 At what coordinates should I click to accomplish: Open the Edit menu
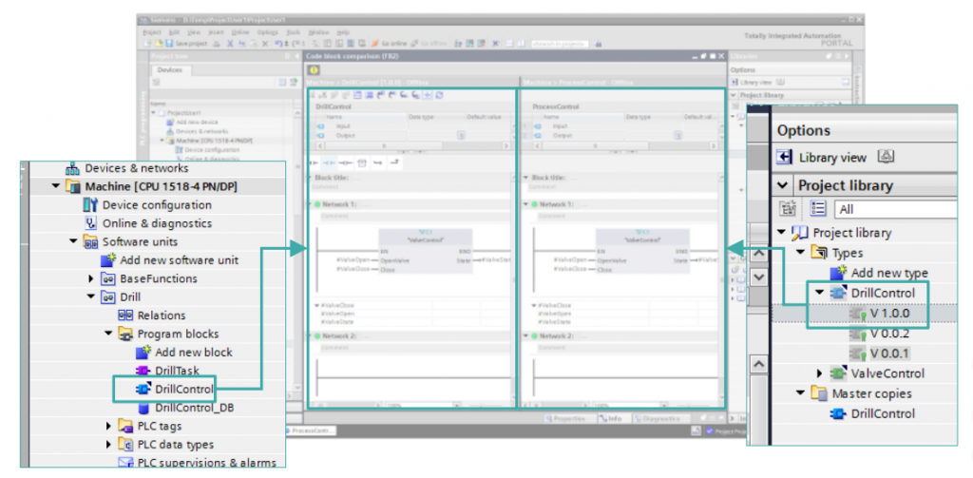click(x=175, y=31)
